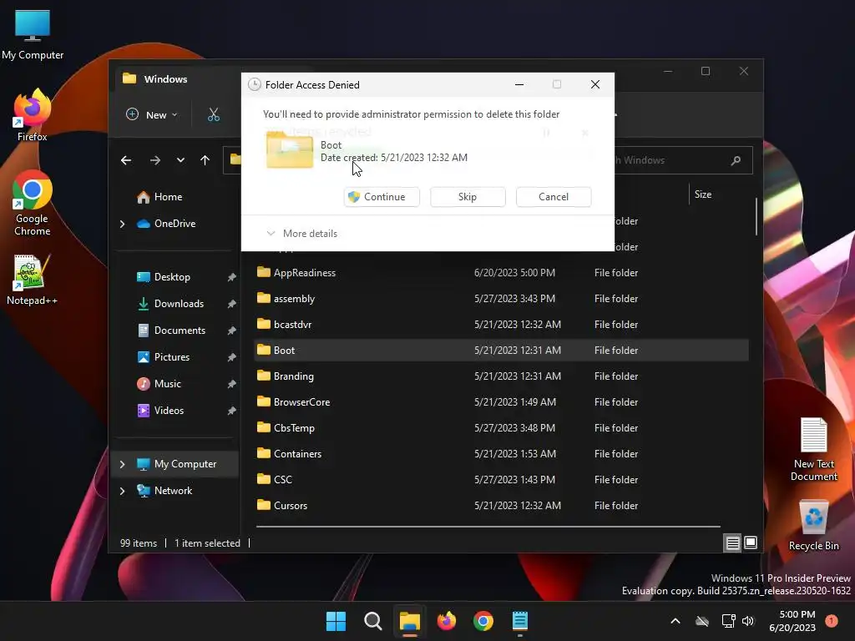
Task: Select the Notepad++ desktop shortcut
Action: pyautogui.click(x=33, y=280)
